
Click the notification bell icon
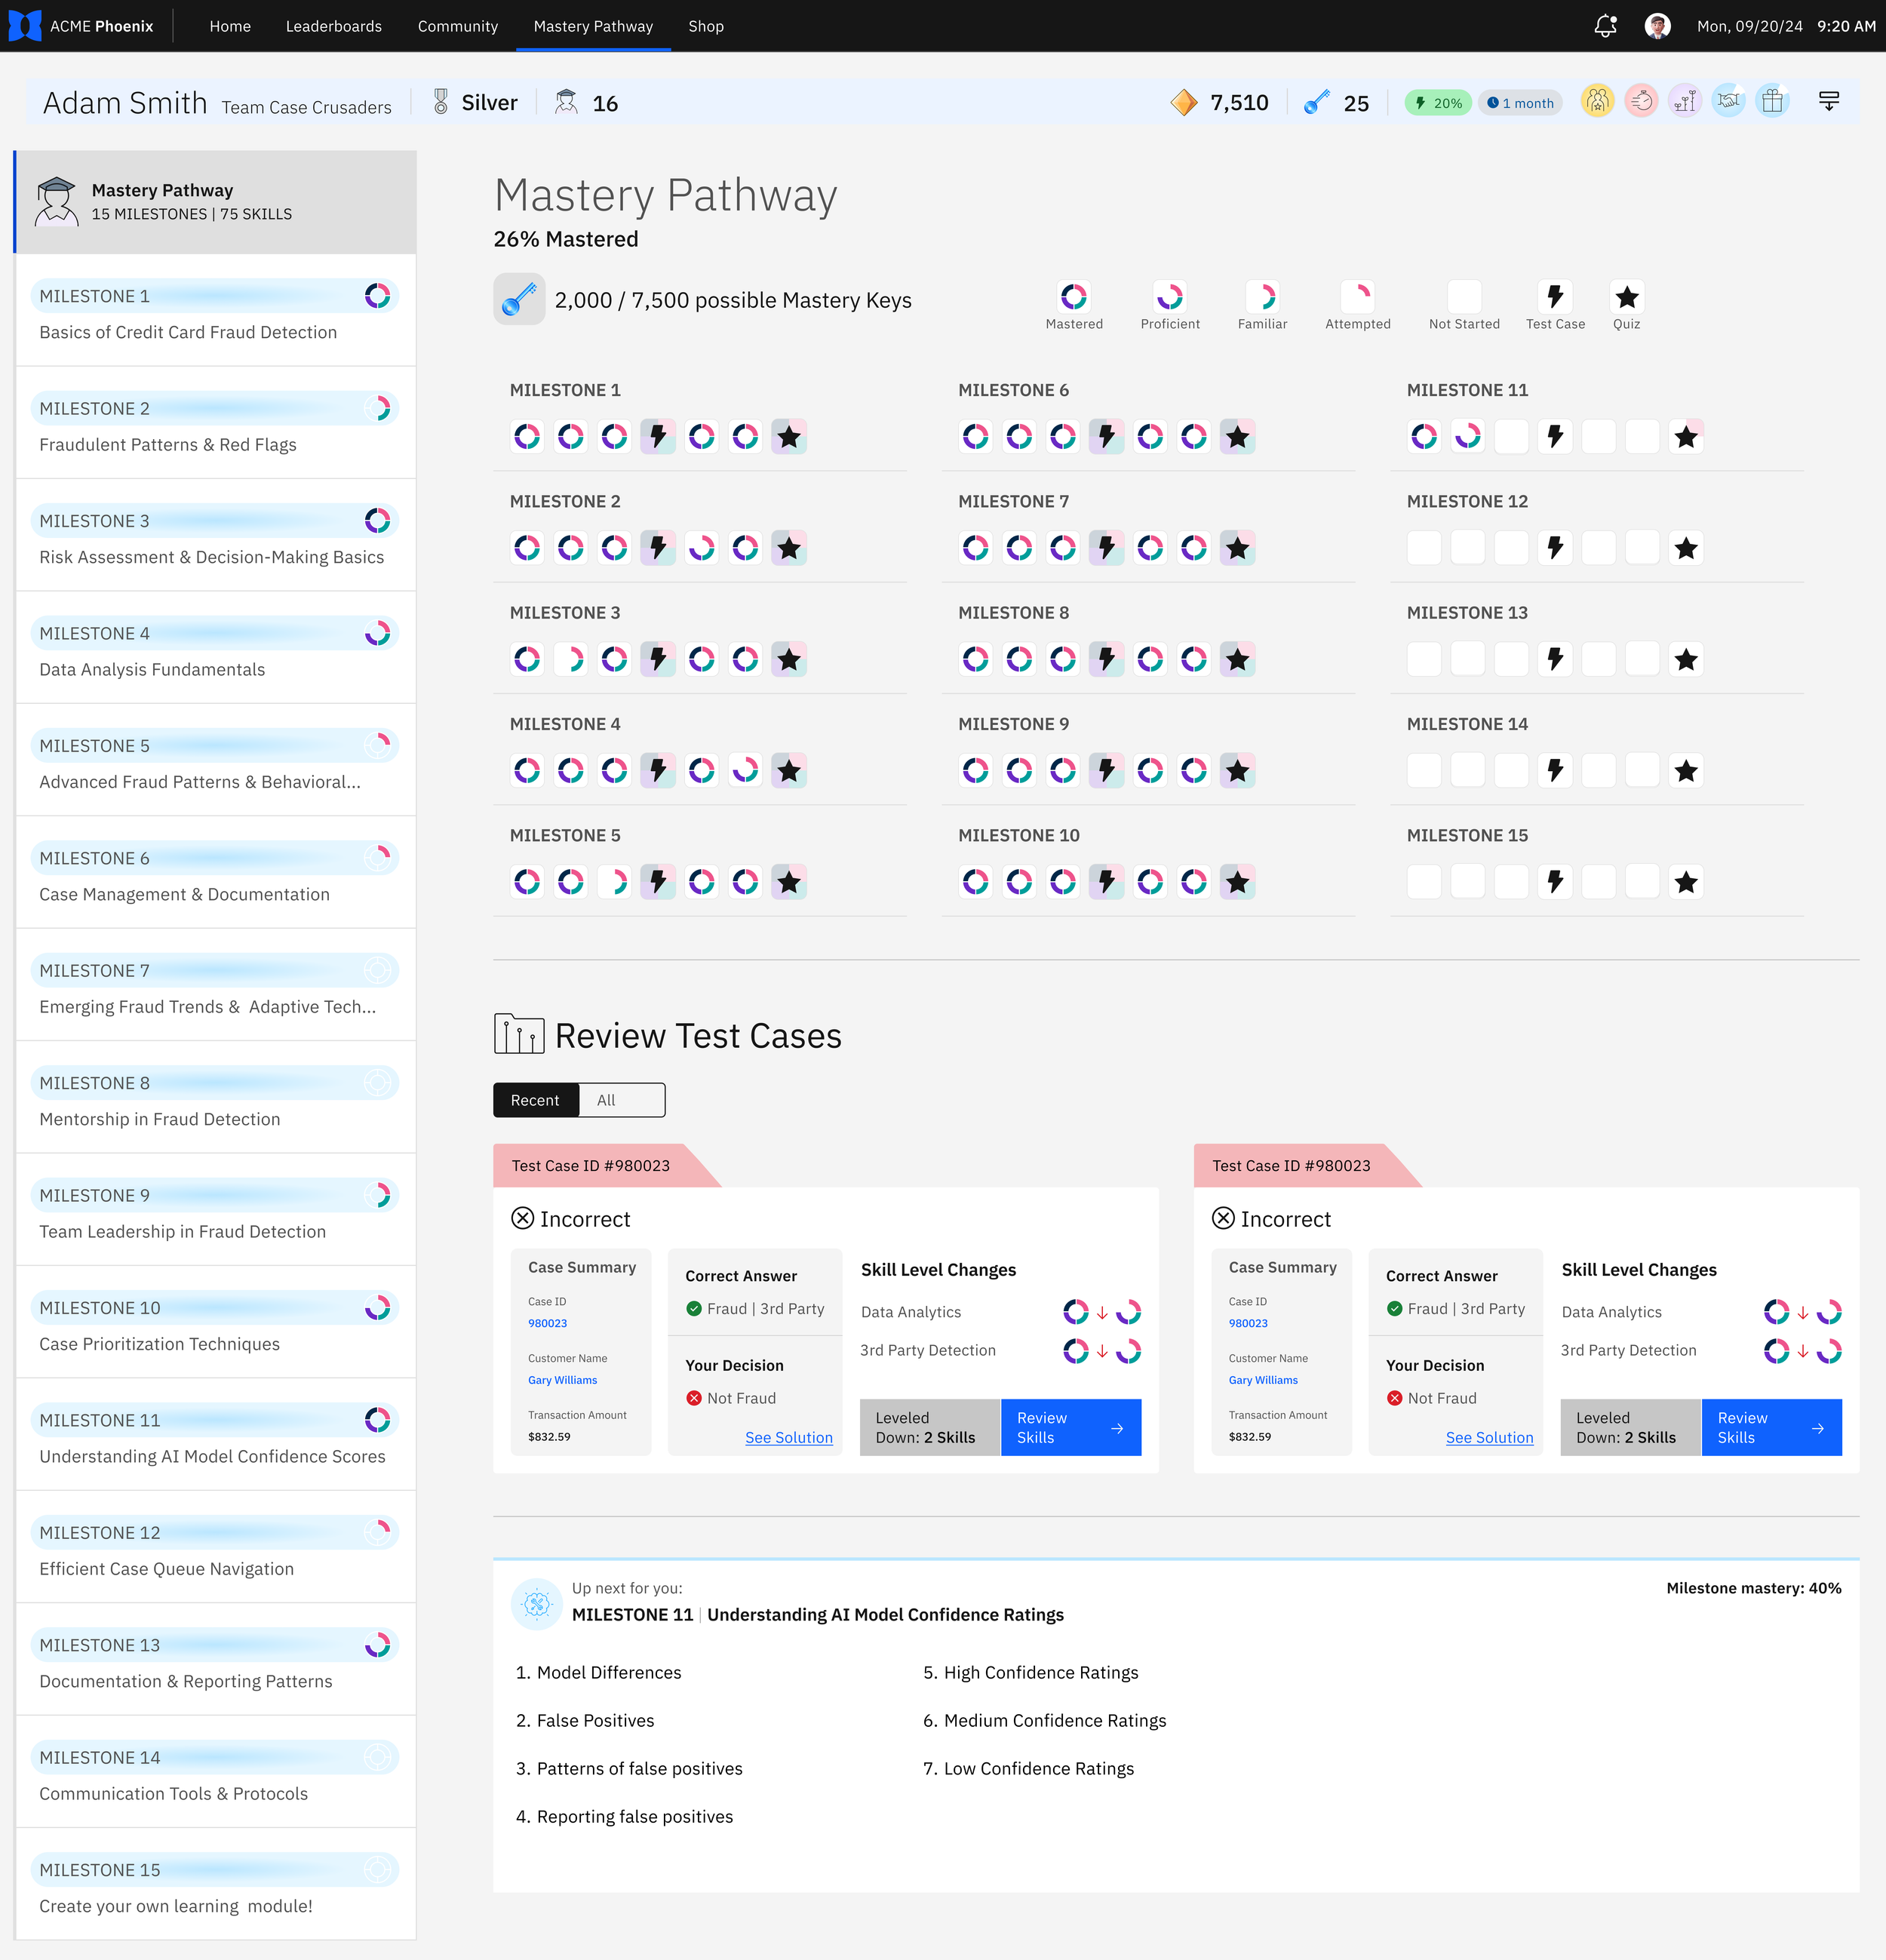pyautogui.click(x=1605, y=26)
